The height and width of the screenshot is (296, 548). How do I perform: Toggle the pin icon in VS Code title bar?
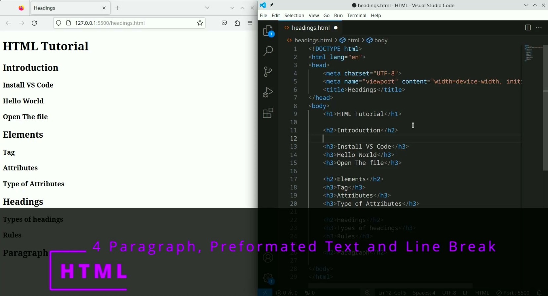tap(272, 5)
